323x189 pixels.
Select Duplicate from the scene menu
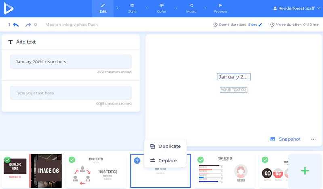point(165,146)
